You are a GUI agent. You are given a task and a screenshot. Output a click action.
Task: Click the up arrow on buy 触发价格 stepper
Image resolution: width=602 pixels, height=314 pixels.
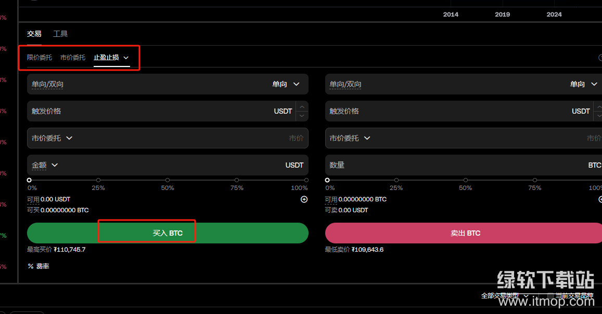[302, 106]
